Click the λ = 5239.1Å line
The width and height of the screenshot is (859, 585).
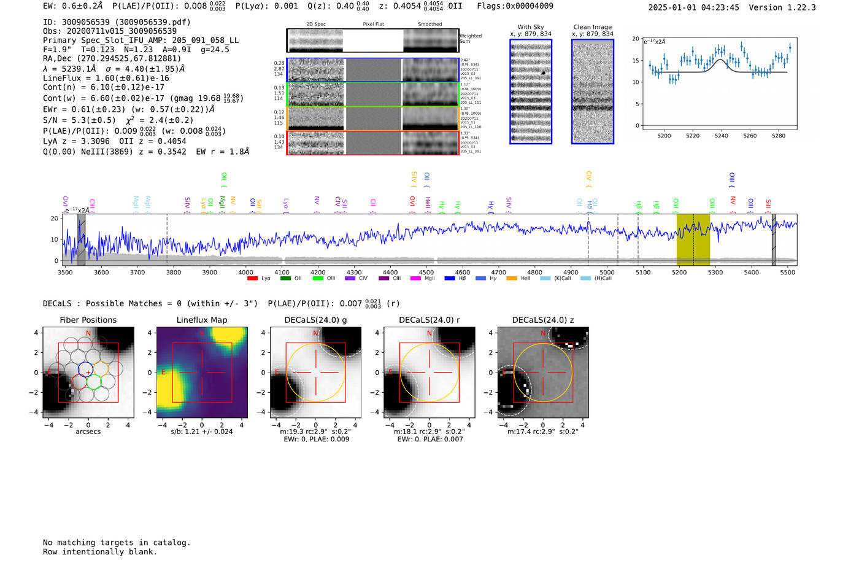click(x=114, y=69)
